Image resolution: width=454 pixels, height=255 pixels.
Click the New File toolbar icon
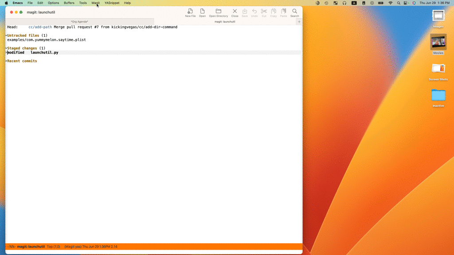click(x=190, y=12)
